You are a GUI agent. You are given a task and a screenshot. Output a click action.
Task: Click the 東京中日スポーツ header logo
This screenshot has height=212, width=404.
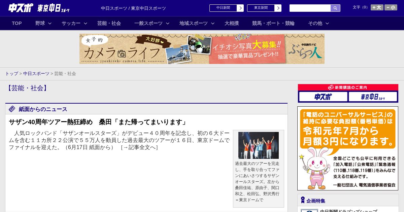tap(54, 8)
